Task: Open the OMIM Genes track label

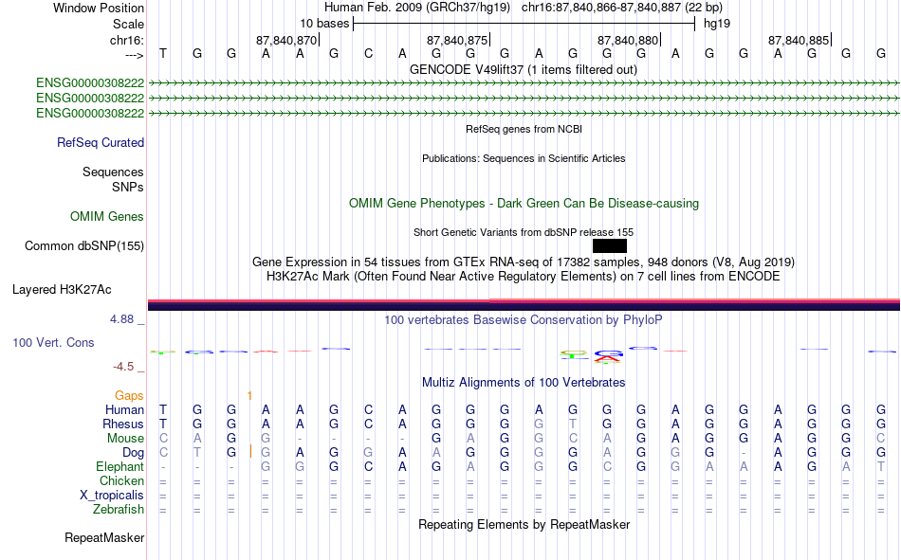Action: click(107, 217)
